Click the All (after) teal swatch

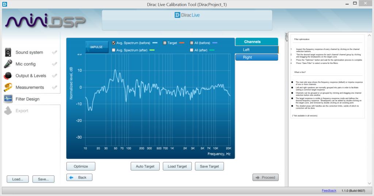point(212,50)
